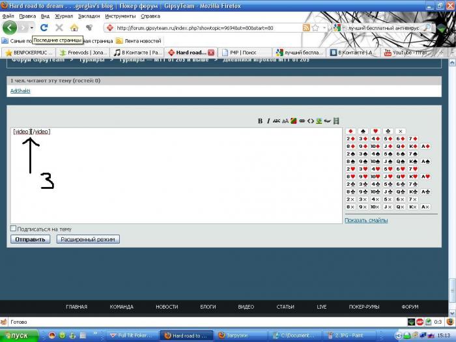Insert the diamond suit symbol

[x=350, y=131]
